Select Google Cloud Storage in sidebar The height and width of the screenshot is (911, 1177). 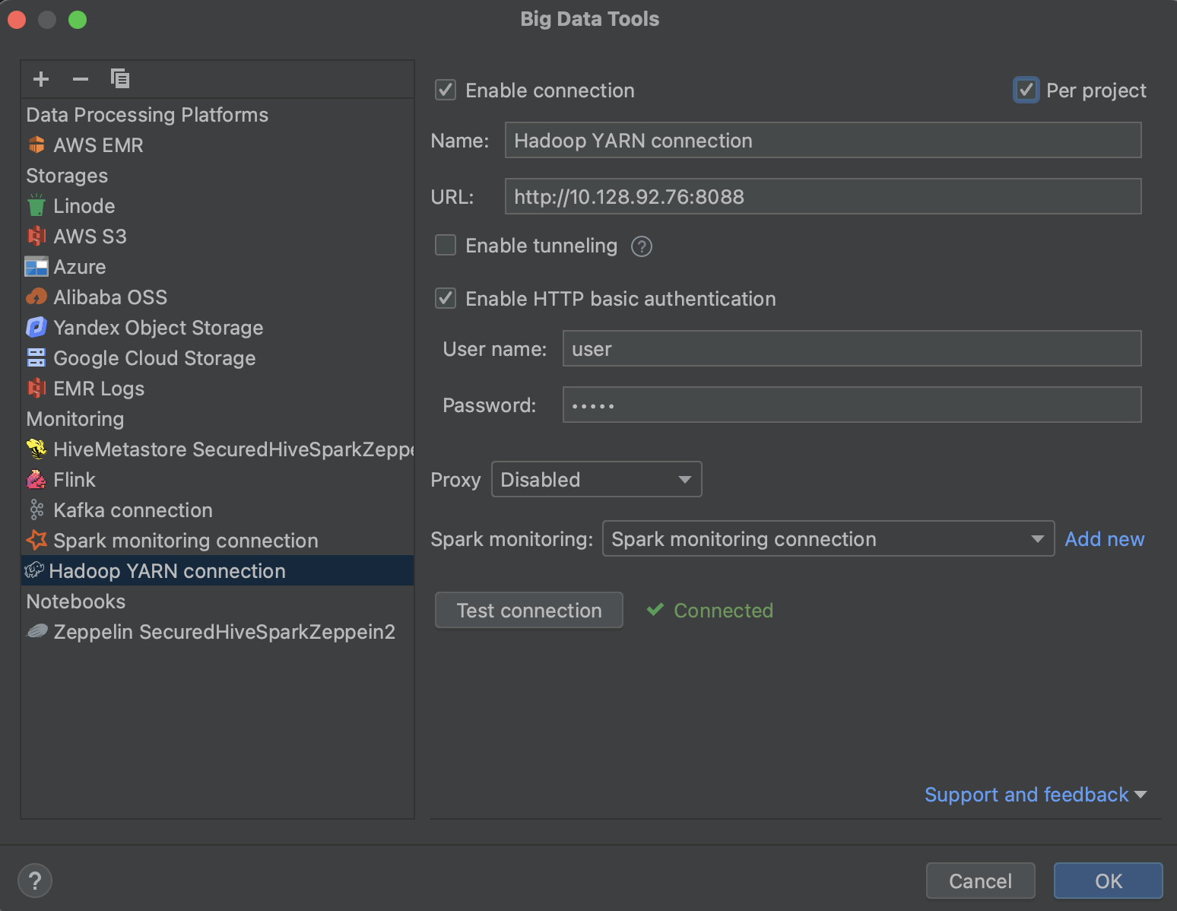point(154,357)
